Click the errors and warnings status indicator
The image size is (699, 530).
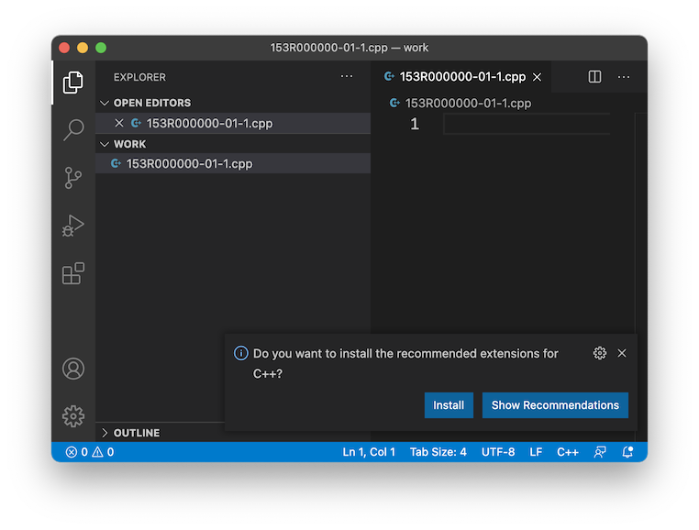point(90,452)
